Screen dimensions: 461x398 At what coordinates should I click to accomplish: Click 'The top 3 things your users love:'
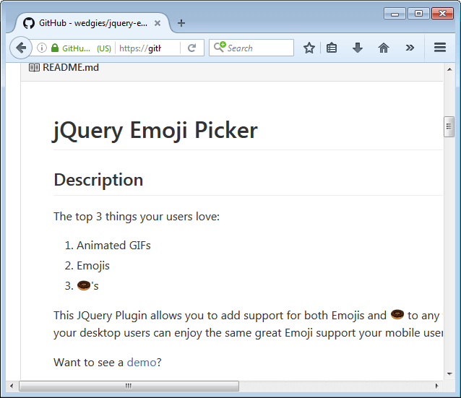pos(137,217)
